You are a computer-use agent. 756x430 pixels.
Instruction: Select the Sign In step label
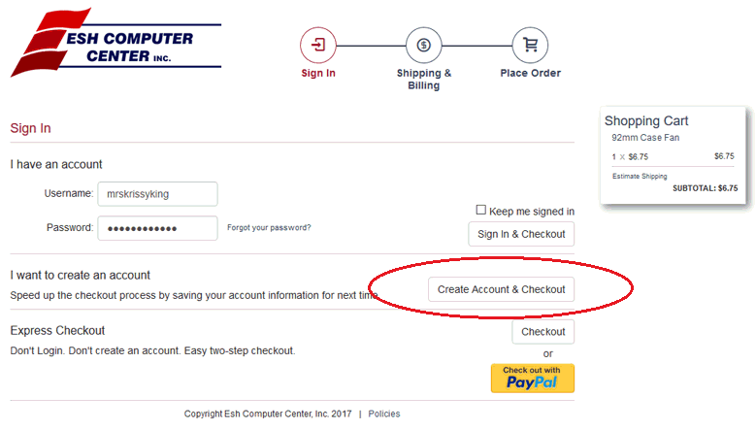[318, 74]
